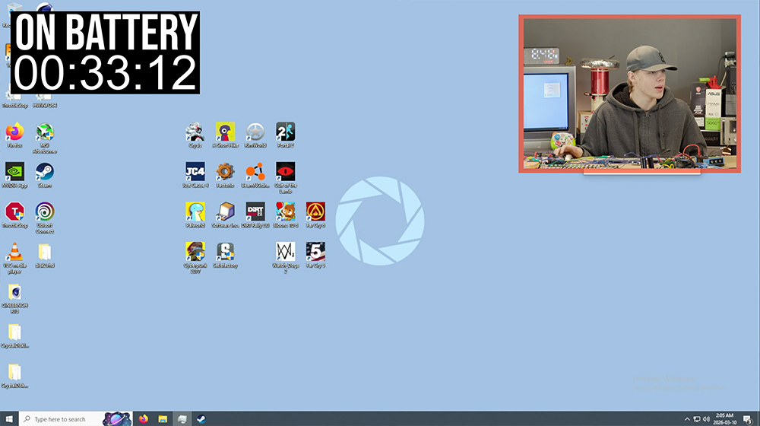This screenshot has width=760, height=426.
Task: Open VLC media player shortcut
Action: (14, 252)
